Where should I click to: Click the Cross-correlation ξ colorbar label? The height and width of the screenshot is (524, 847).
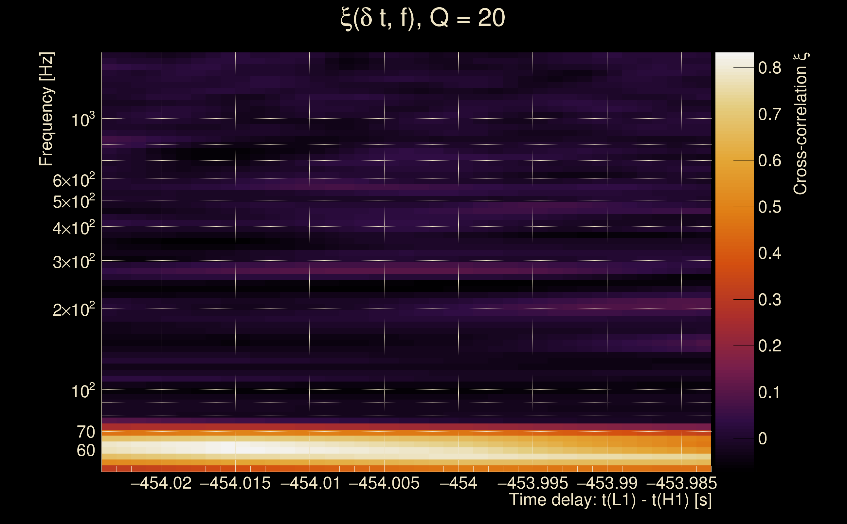[800, 124]
